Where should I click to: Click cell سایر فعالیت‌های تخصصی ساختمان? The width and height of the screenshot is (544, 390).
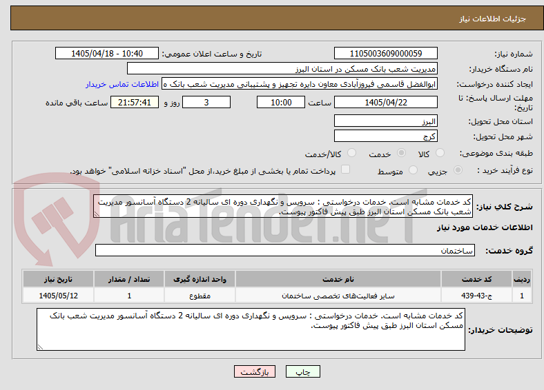pos(338,296)
